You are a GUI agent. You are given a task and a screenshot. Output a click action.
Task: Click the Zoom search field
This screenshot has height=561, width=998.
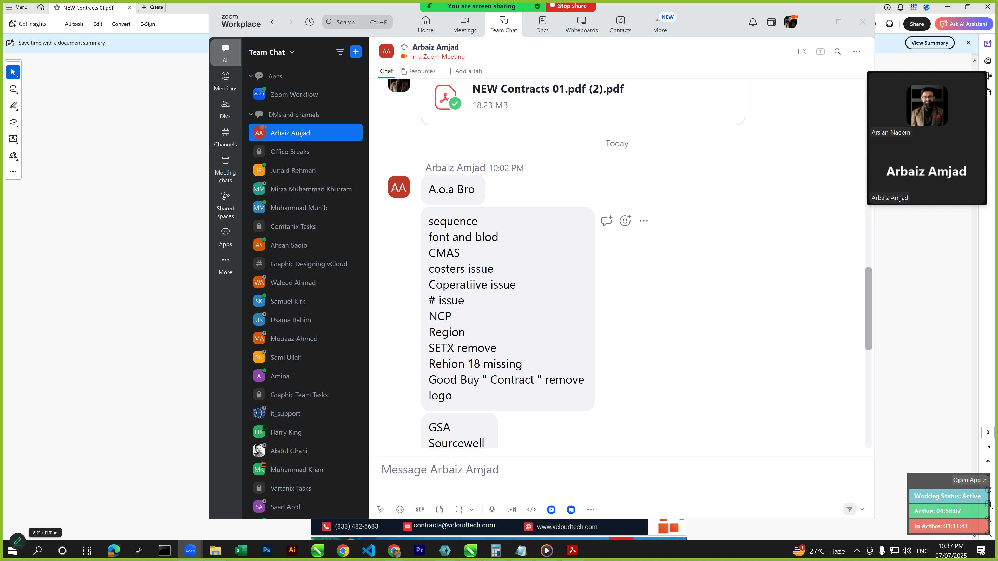click(357, 22)
